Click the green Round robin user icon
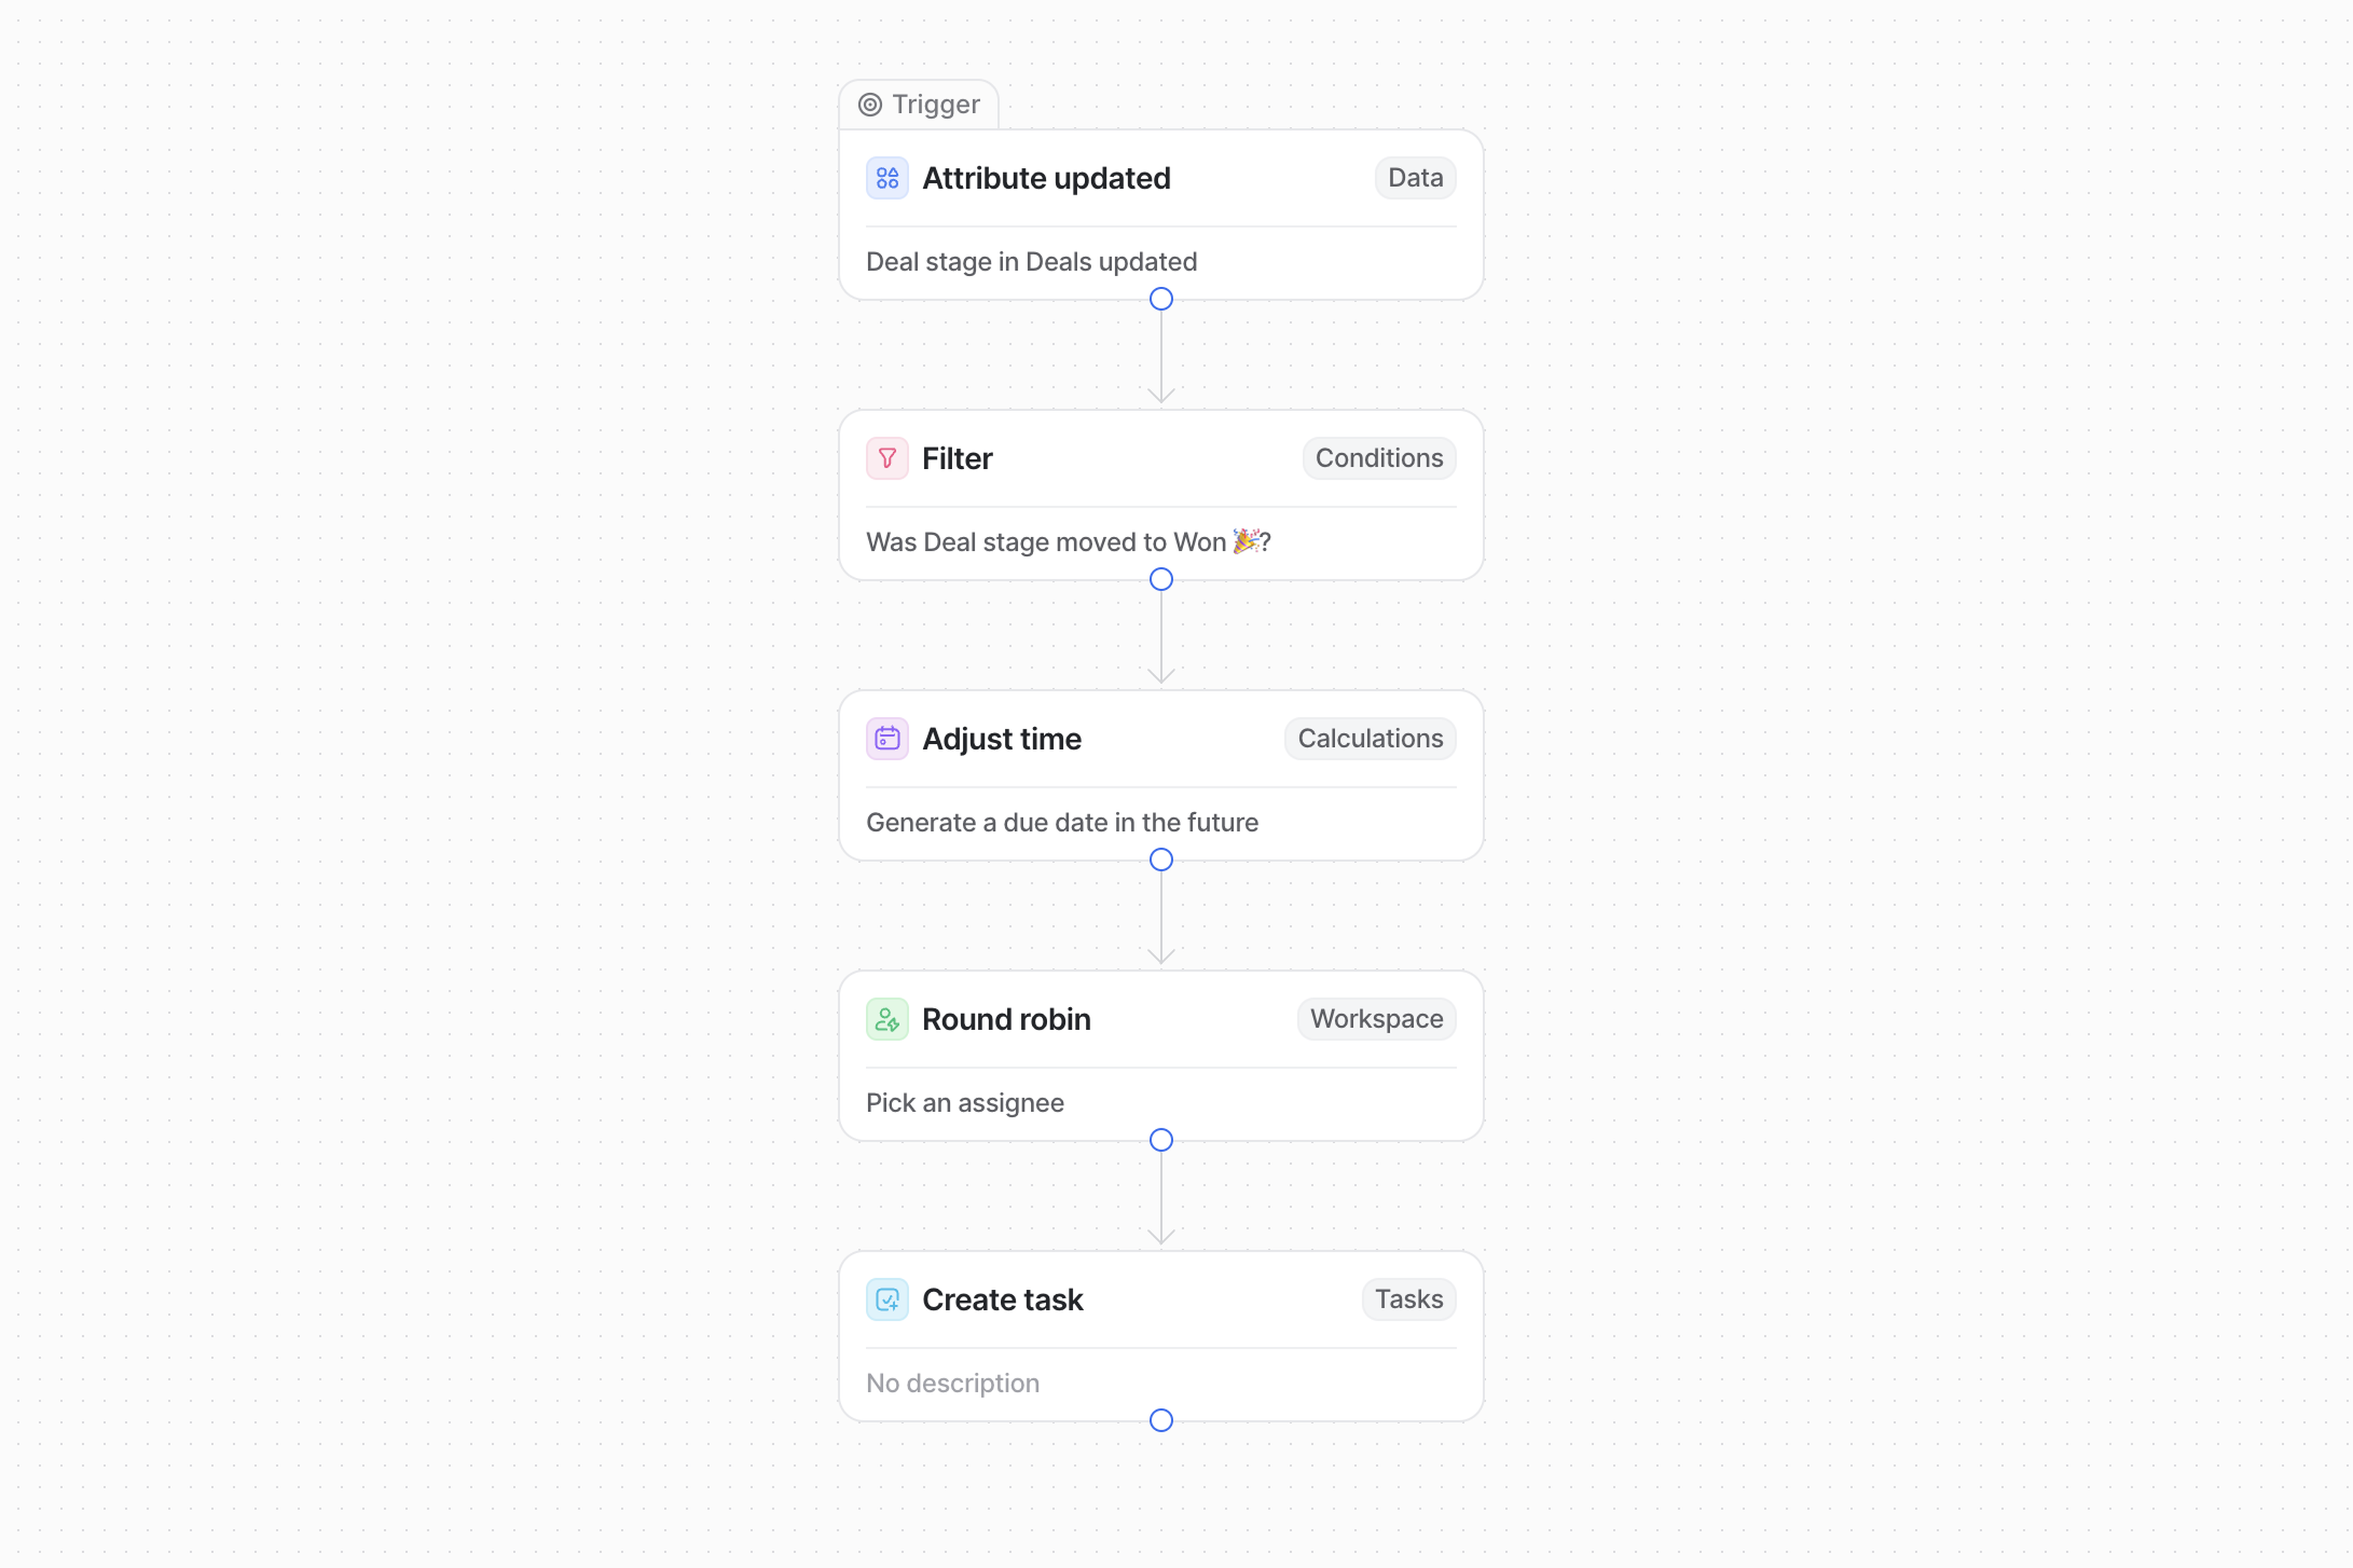This screenshot has width=2353, height=1568. point(887,1019)
